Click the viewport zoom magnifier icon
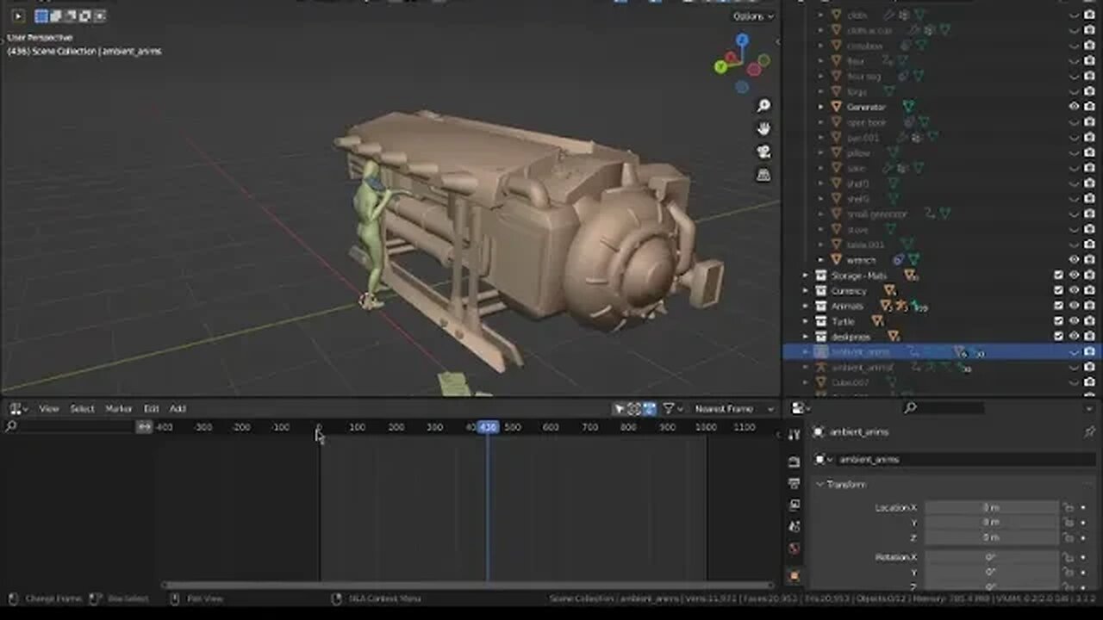Viewport: 1103px width, 620px height. click(763, 106)
